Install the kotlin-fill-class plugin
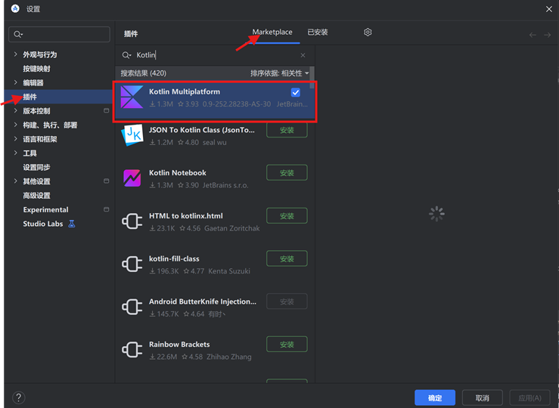559x408 pixels. pos(287,258)
